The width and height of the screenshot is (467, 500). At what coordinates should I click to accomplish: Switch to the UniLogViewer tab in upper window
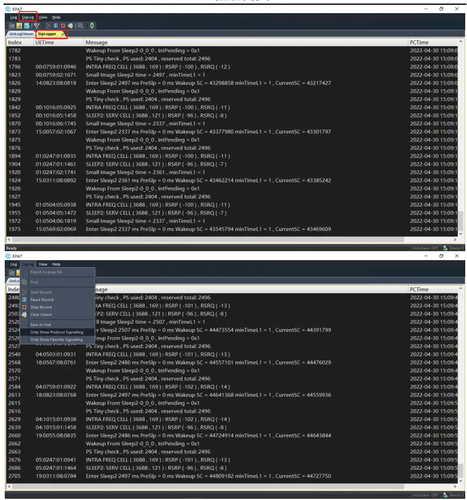coord(21,34)
